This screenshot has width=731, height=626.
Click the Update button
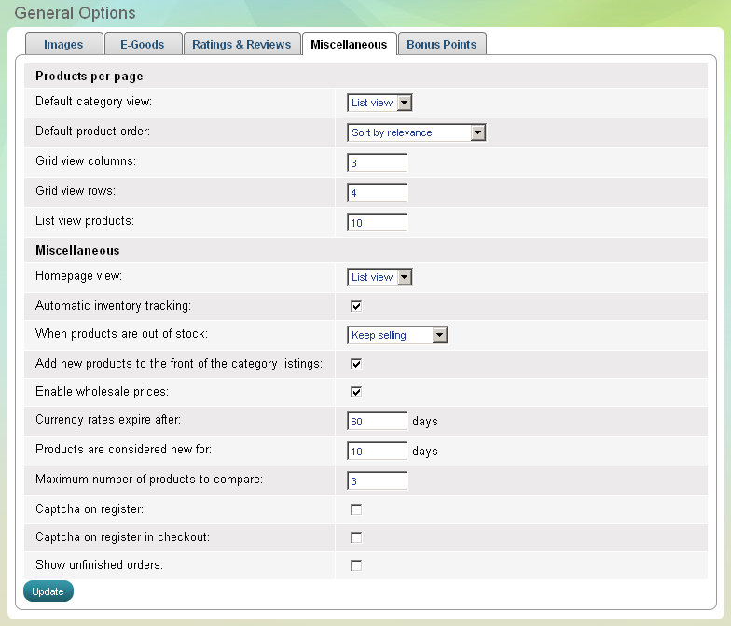point(48,591)
